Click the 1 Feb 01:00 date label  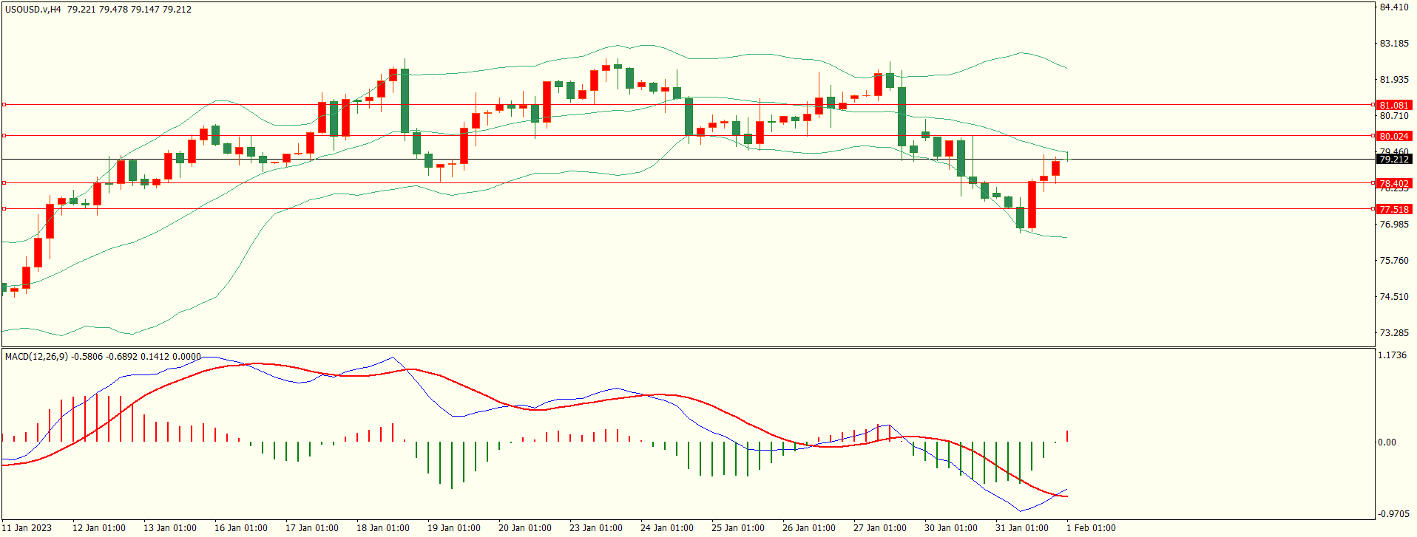pyautogui.click(x=1091, y=527)
